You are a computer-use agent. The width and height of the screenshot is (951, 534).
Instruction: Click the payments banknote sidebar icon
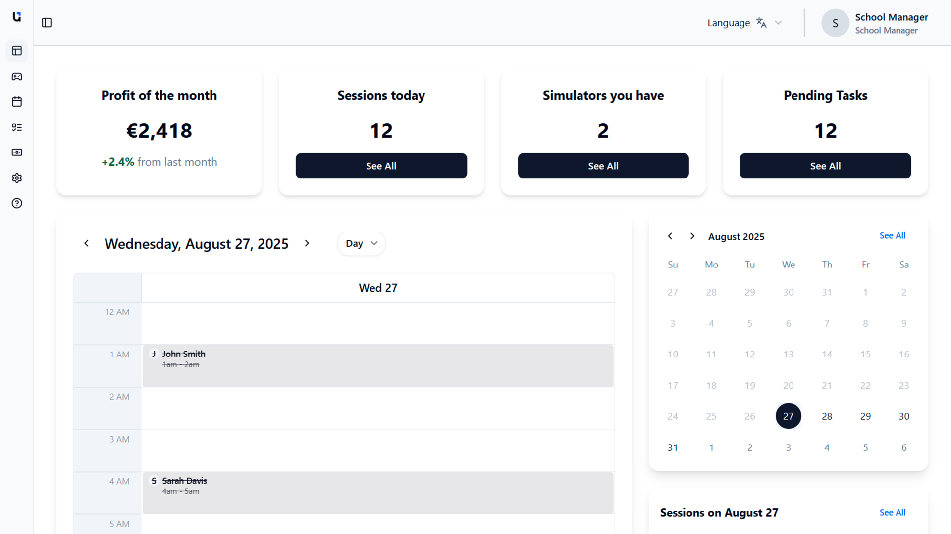point(17,152)
